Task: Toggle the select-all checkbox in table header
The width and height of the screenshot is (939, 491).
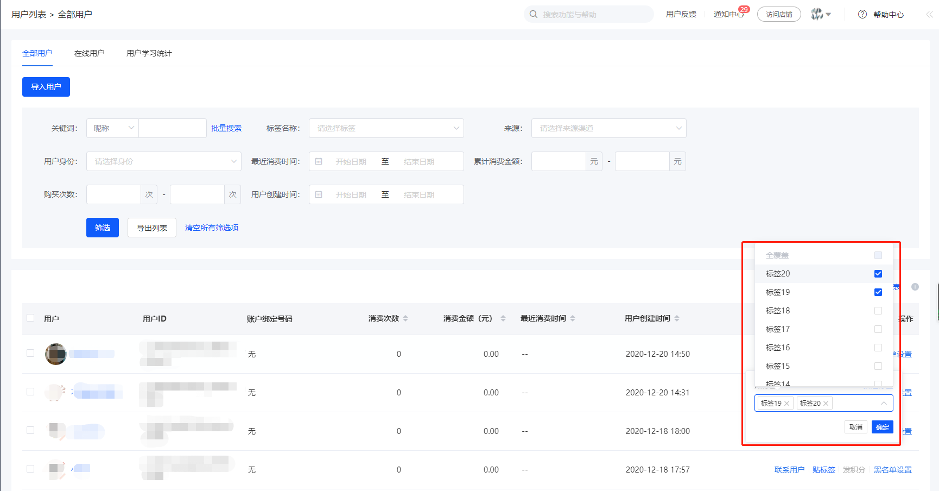Action: pos(30,318)
